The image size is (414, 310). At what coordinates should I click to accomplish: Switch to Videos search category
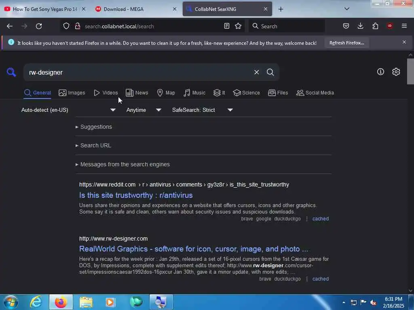[106, 93]
